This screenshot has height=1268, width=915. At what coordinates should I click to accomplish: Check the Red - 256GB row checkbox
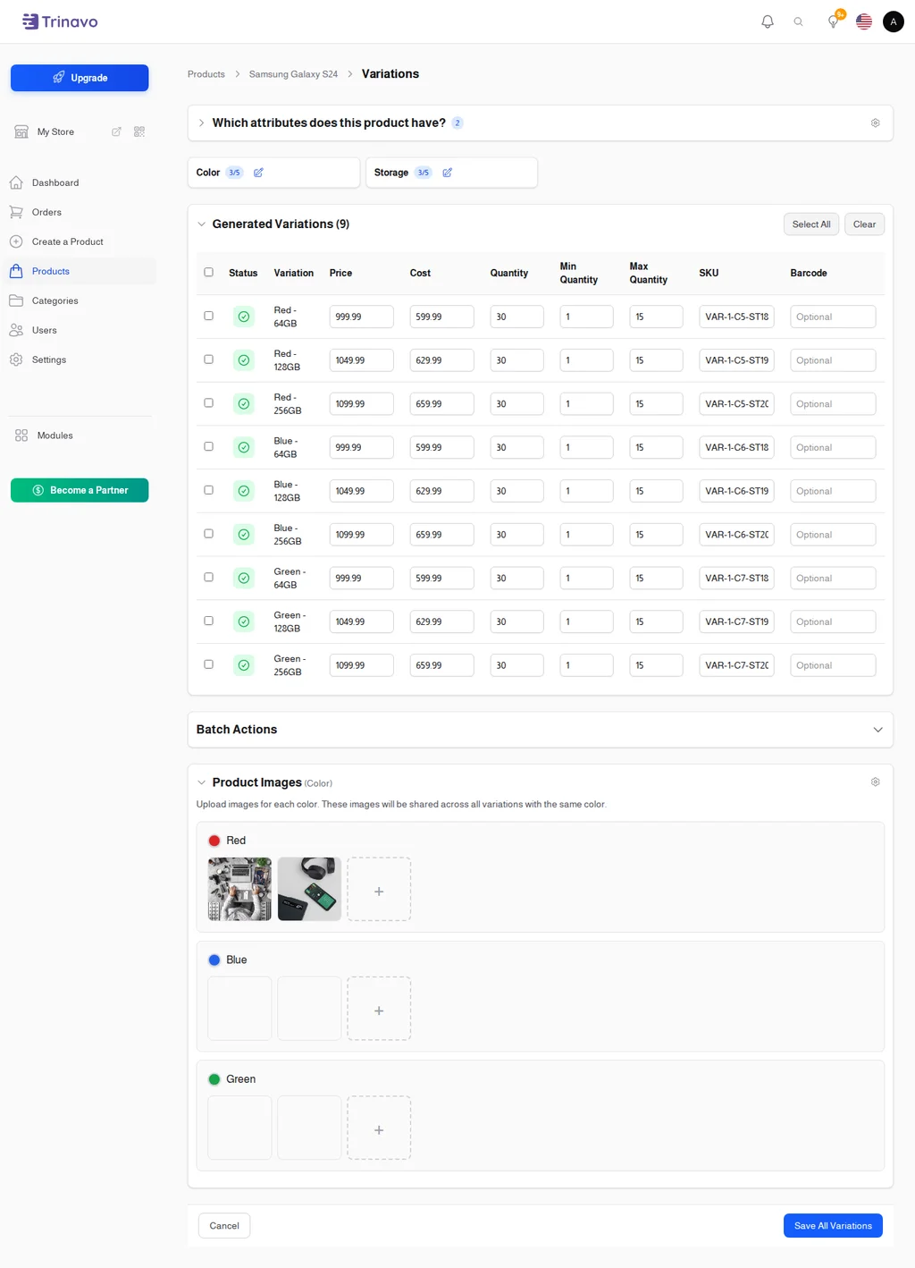(x=208, y=402)
